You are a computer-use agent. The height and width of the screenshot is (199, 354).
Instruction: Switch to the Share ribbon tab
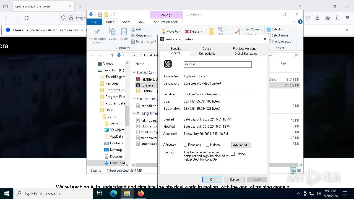pyautogui.click(x=126, y=22)
